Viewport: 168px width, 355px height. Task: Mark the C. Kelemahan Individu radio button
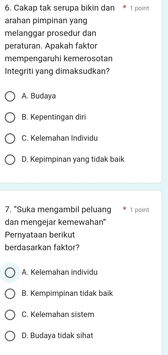click(10, 138)
